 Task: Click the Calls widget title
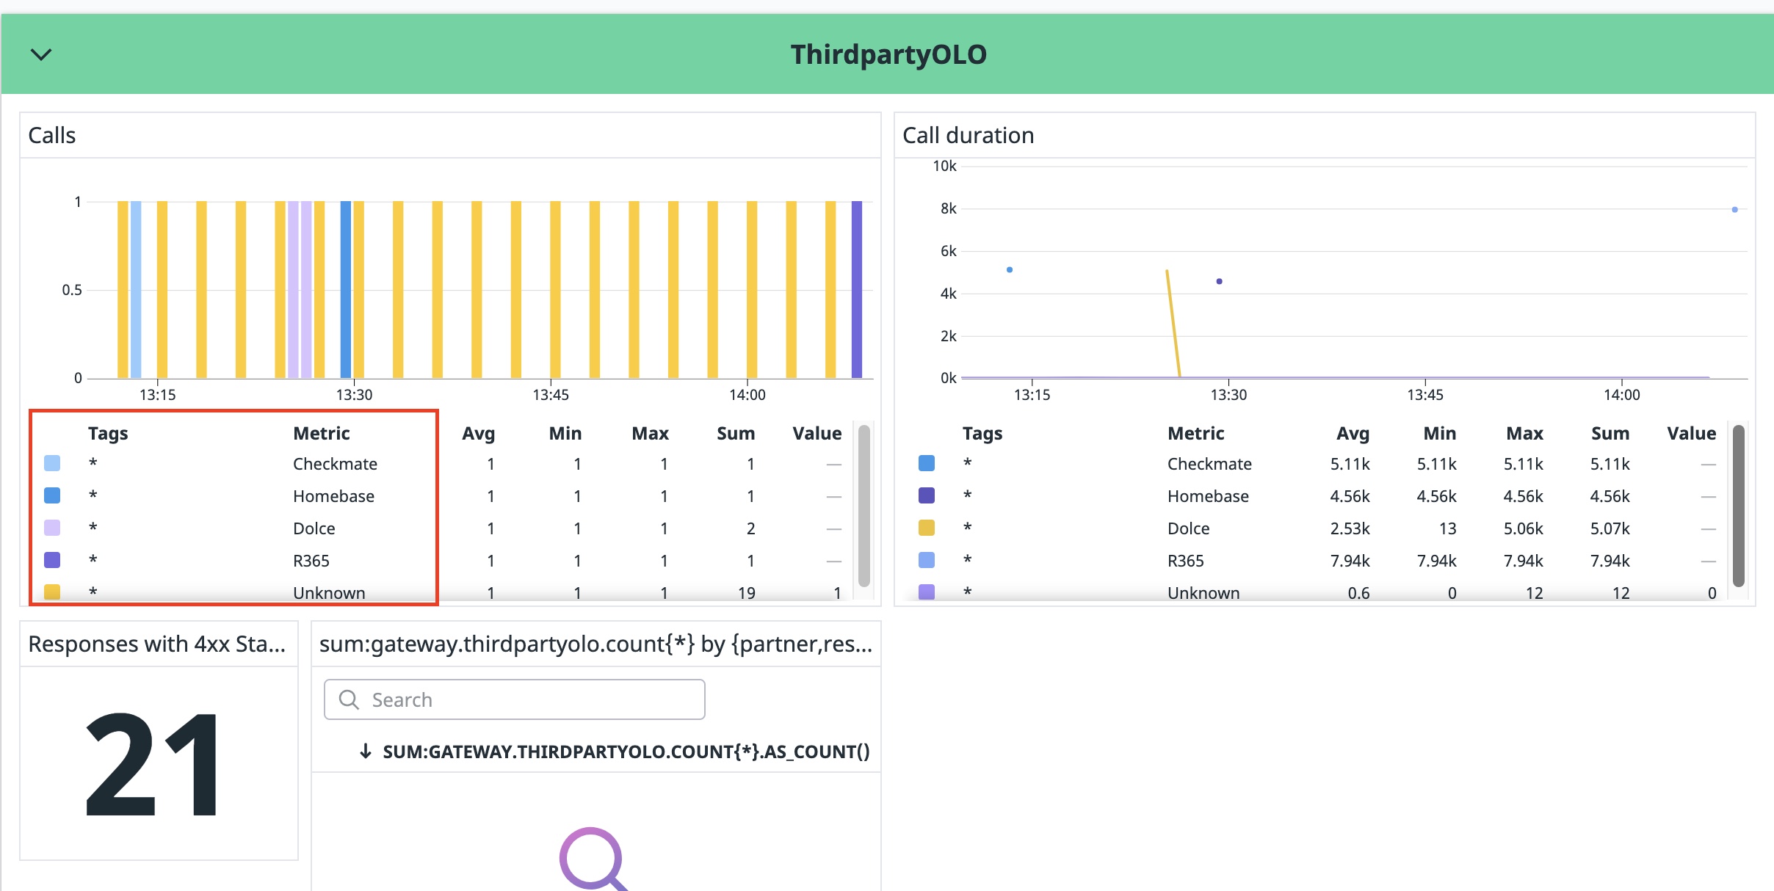(x=52, y=135)
